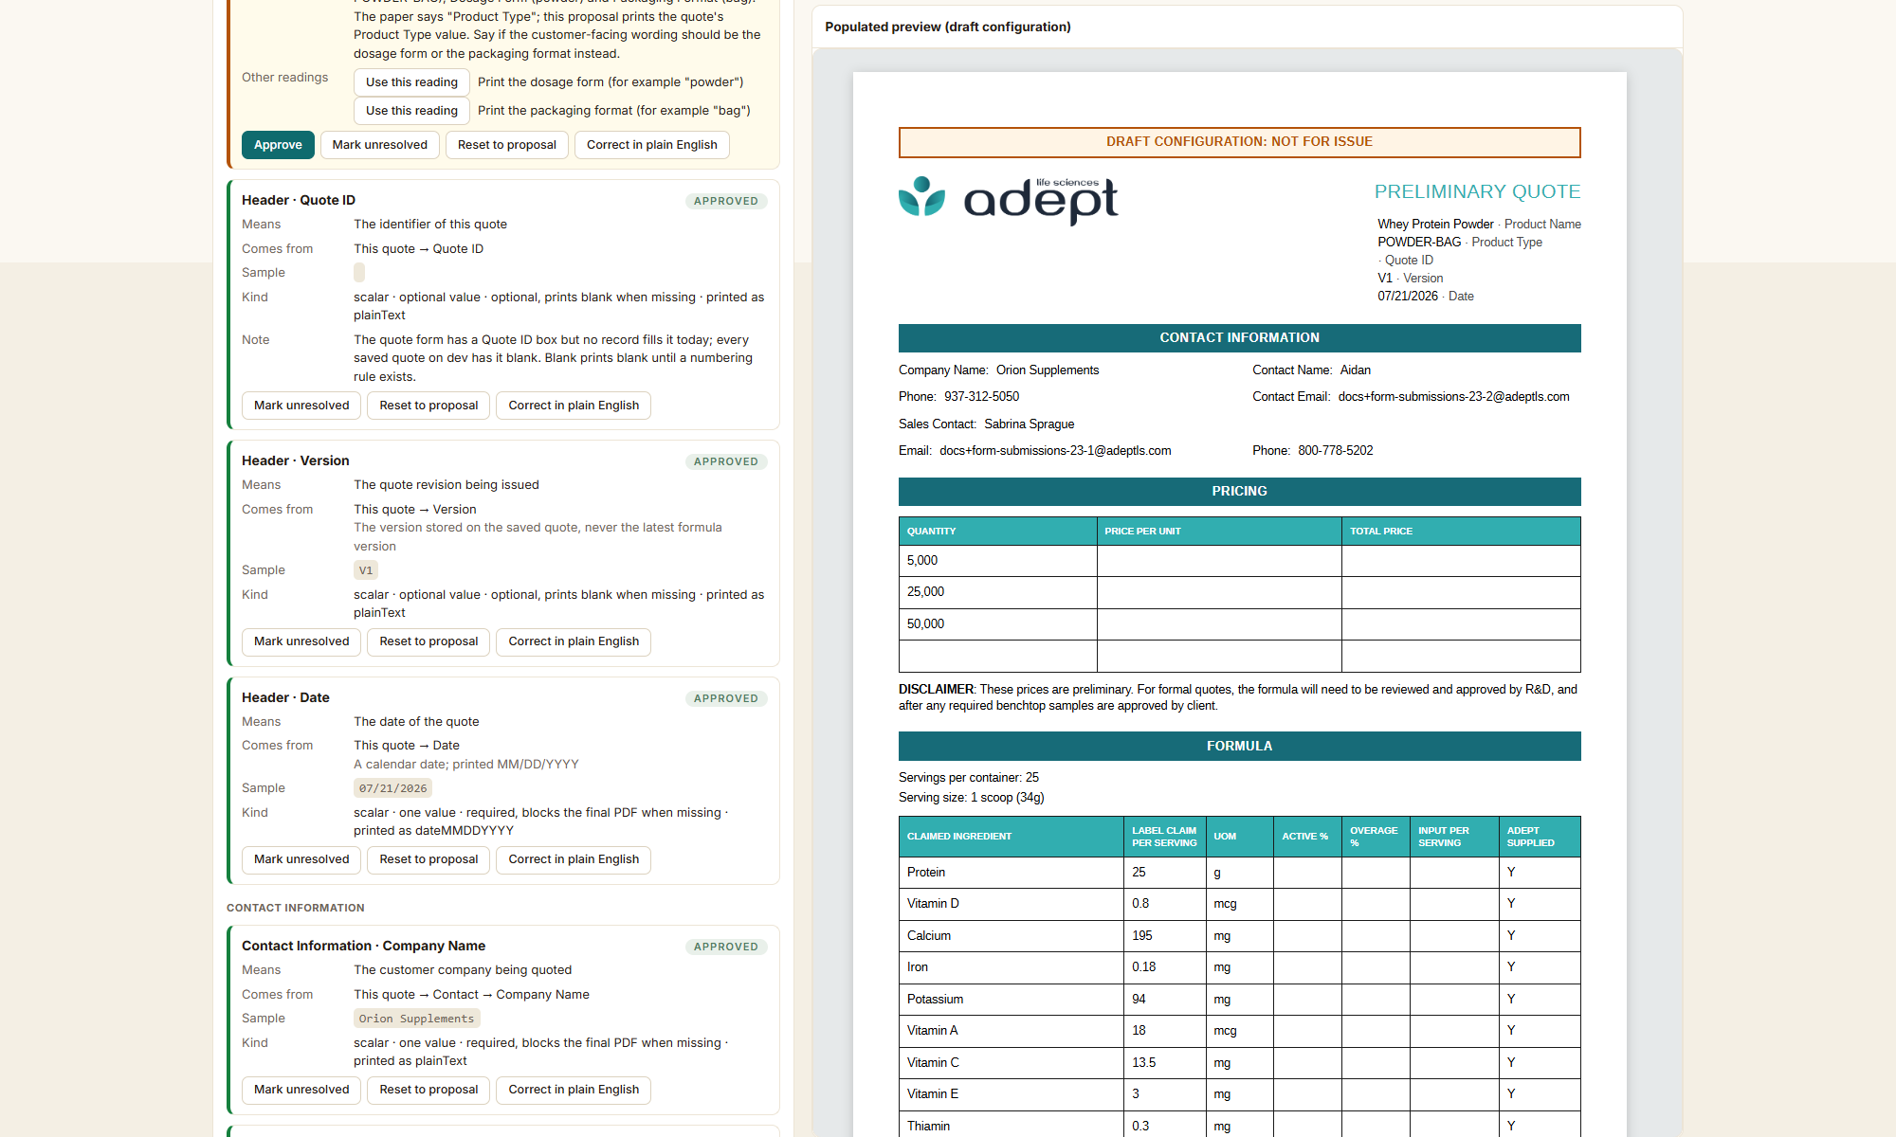Correct Header Date in plain English

click(x=574, y=859)
